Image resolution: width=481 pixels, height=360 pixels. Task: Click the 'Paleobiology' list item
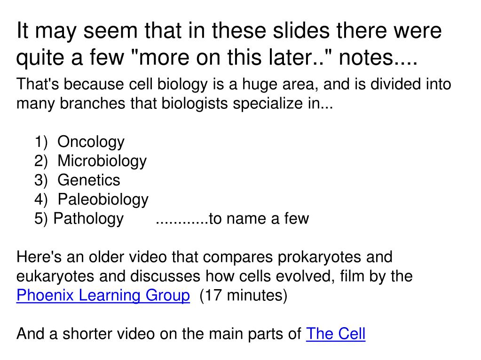coord(103,199)
